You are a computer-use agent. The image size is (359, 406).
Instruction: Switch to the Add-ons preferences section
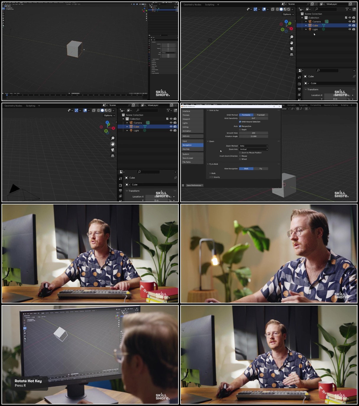192,136
